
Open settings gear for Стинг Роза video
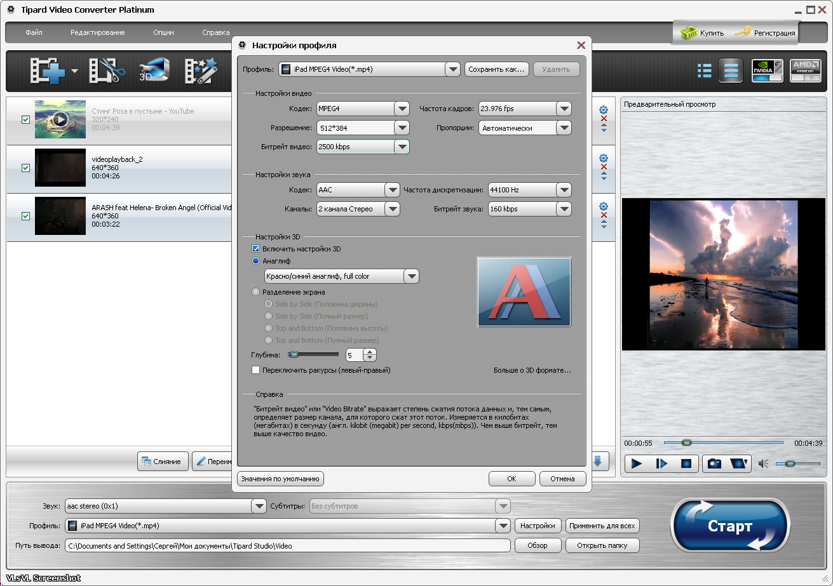pyautogui.click(x=604, y=110)
